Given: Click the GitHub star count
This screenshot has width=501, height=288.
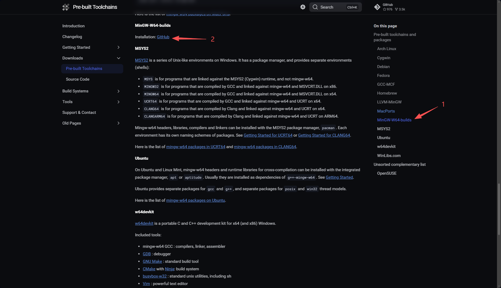Looking at the screenshot, I should pyautogui.click(x=388, y=9).
